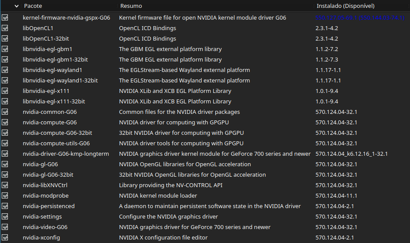Screen dimensions: 410x243
Task: Toggle checkbox for libOpenCL1 package
Action: [5, 28]
